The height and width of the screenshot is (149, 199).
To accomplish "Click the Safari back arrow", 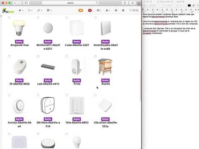I will [x=15, y=3].
